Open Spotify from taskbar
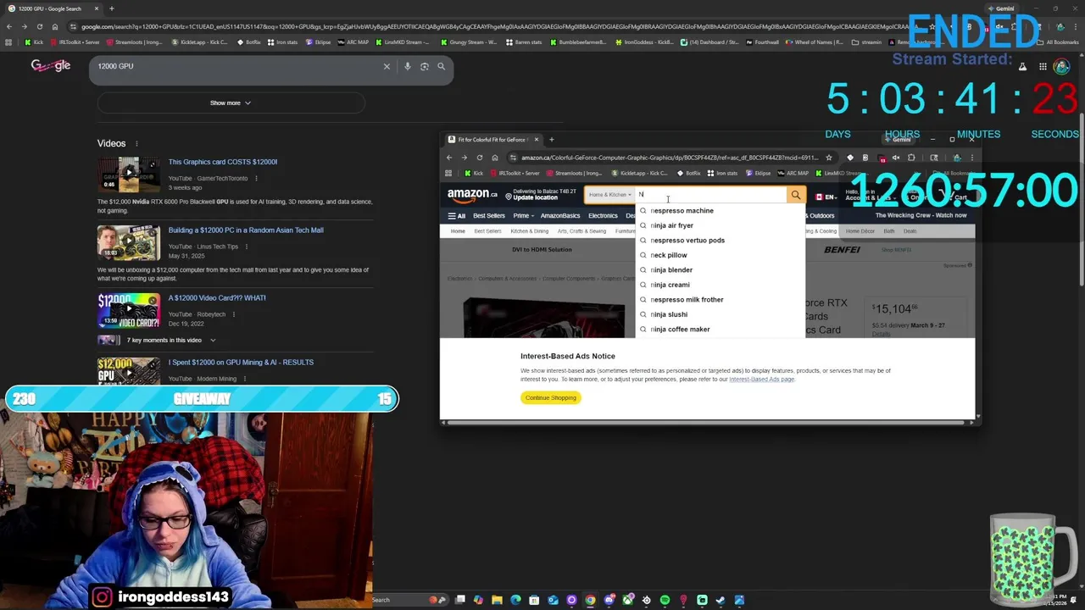 (665, 600)
